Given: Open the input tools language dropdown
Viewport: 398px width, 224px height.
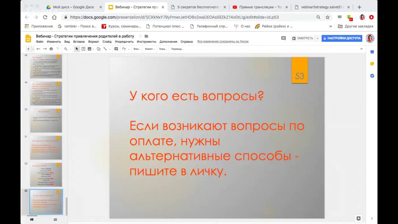Looking at the screenshot, I should [x=125, y=49].
